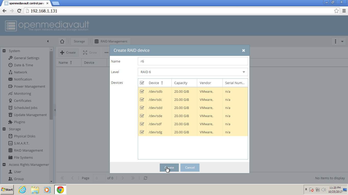Click the General Settings gear icon
The image size is (348, 195).
10,58
